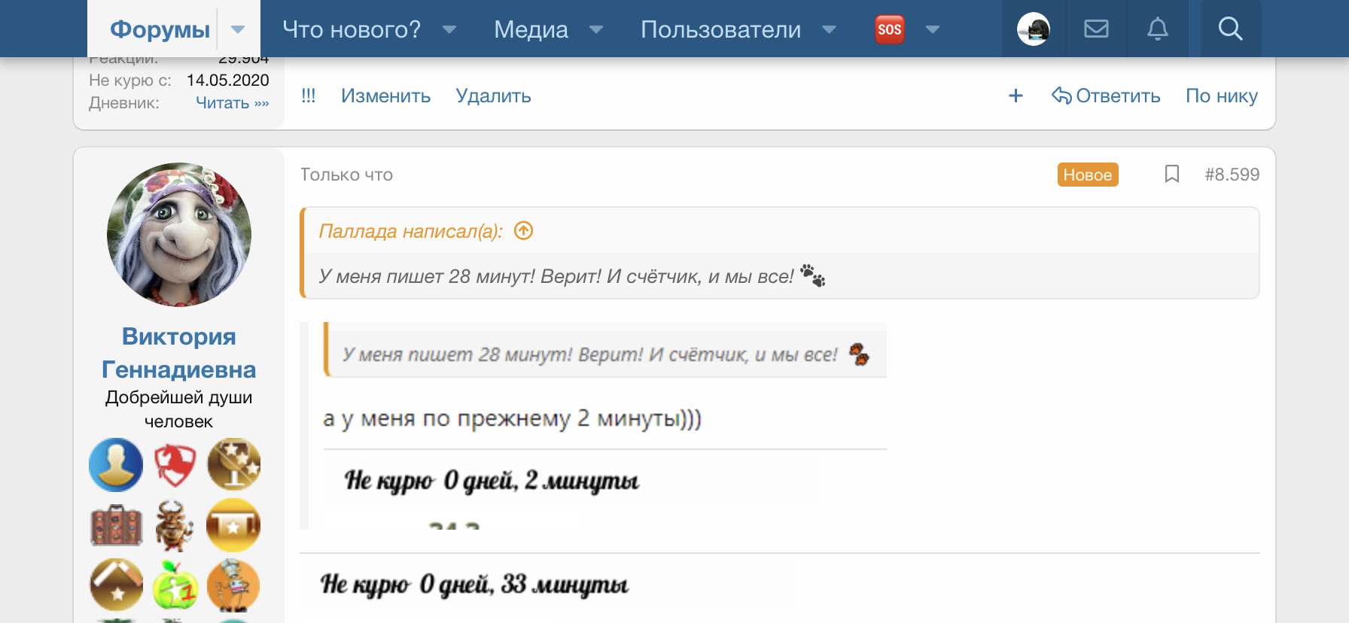
Task: Expand the Пользователи dropdown arrow
Action: tap(829, 29)
